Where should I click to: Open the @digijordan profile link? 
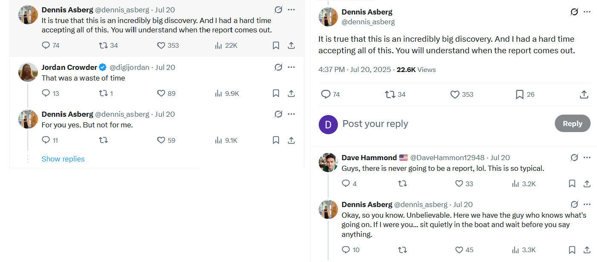[x=131, y=67]
